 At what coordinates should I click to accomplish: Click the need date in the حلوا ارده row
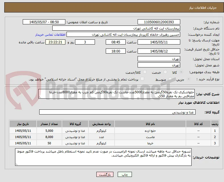click(23, 131)
